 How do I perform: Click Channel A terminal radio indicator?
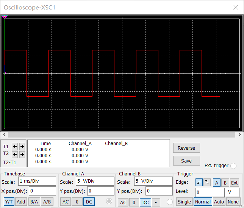109,201
